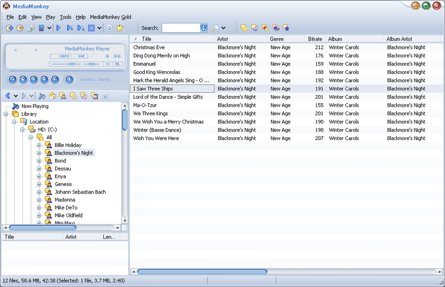Viewport: 445px width, 287px height.
Task: Click the Year calendar icon in the tree toolbar
Action: pos(94,96)
